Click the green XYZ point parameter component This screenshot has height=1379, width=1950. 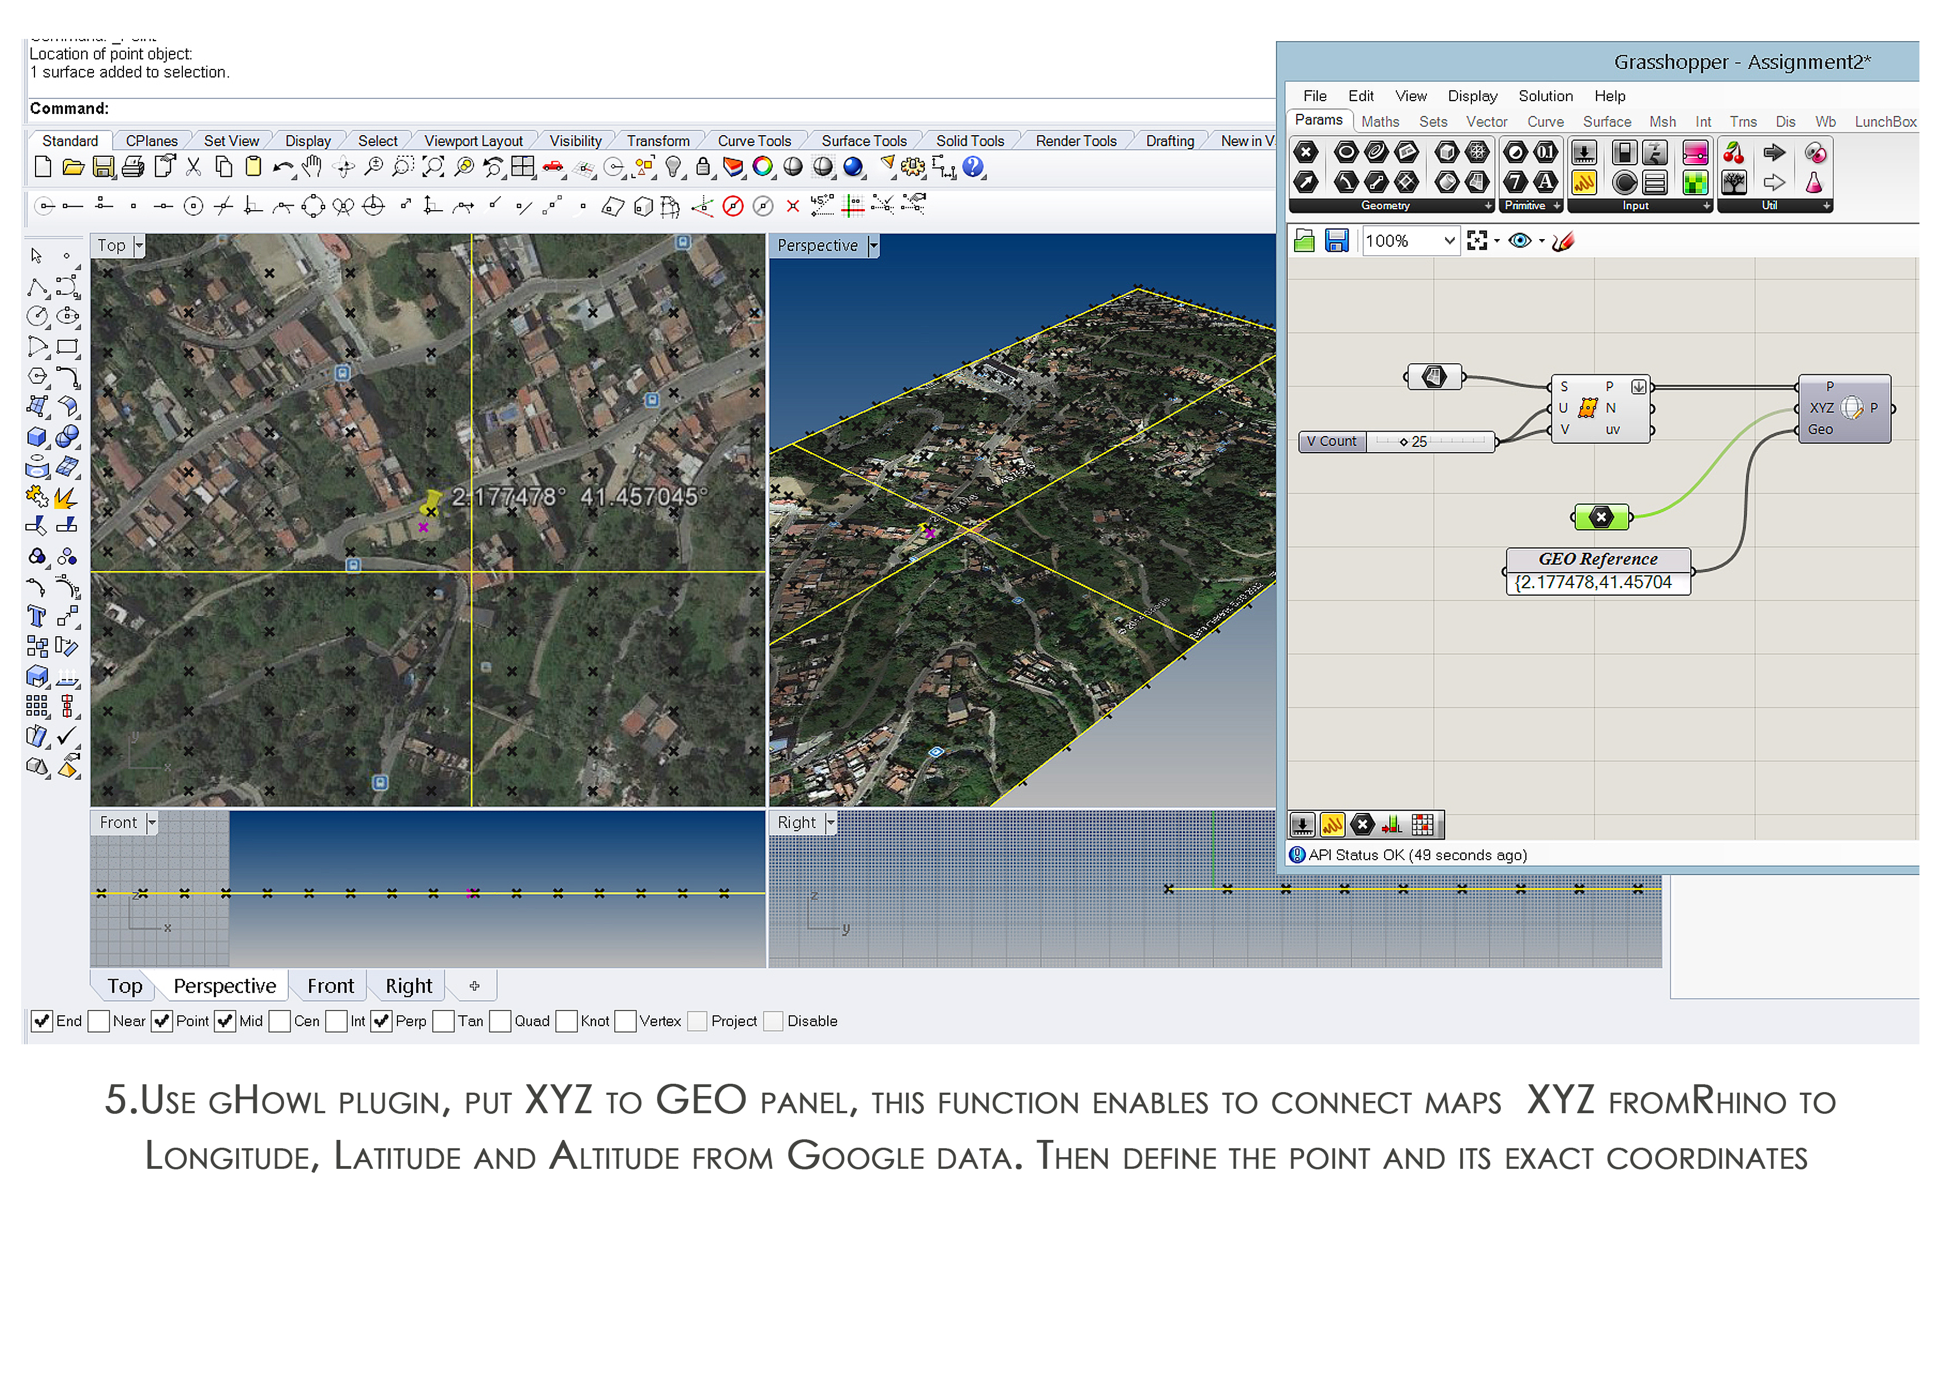point(1601,517)
